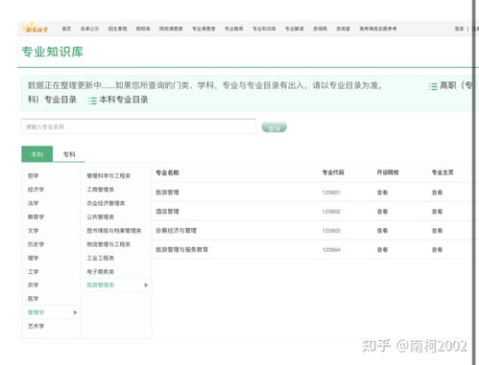The width and height of the screenshot is (479, 365).
Task: View 专业主页 for 旅游管理与服务教育
Action: [x=437, y=250]
